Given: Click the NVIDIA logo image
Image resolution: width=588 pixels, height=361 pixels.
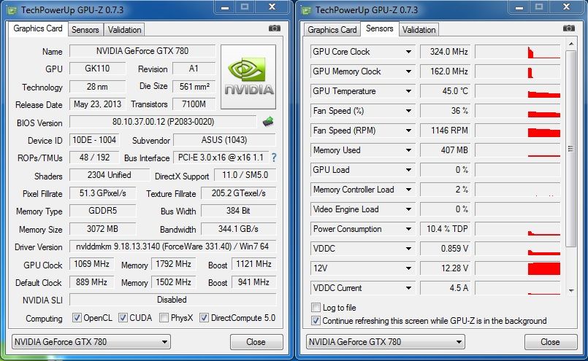Looking at the screenshot, I should pyautogui.click(x=249, y=77).
